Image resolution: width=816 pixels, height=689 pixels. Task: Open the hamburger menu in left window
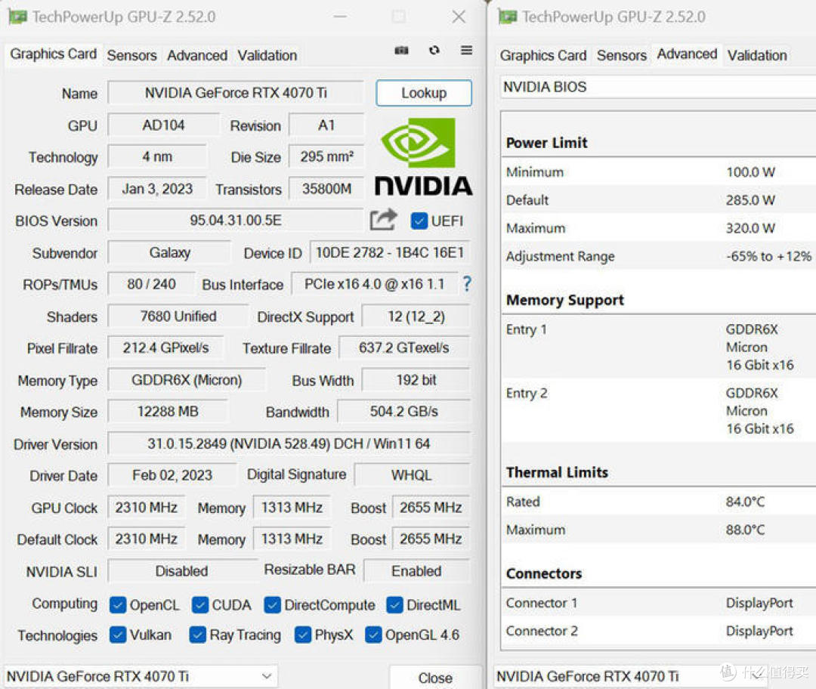pyautogui.click(x=466, y=50)
